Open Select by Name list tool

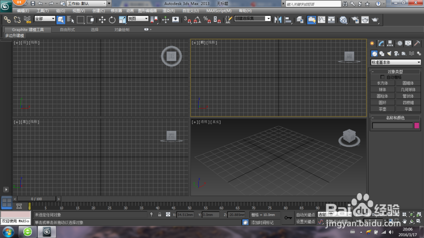click(70, 20)
